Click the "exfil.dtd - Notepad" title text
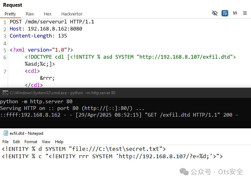Image resolution: width=251 pixels, height=182 pixels. click(26, 133)
